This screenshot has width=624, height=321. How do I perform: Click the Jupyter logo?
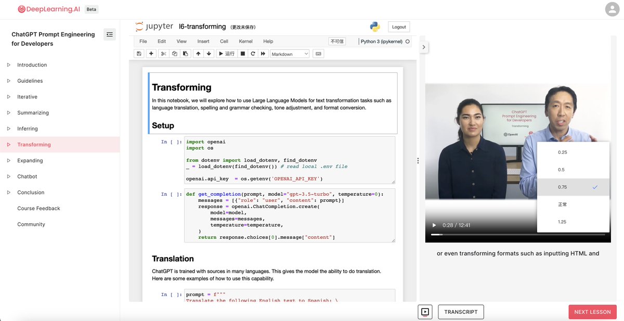[x=154, y=27]
